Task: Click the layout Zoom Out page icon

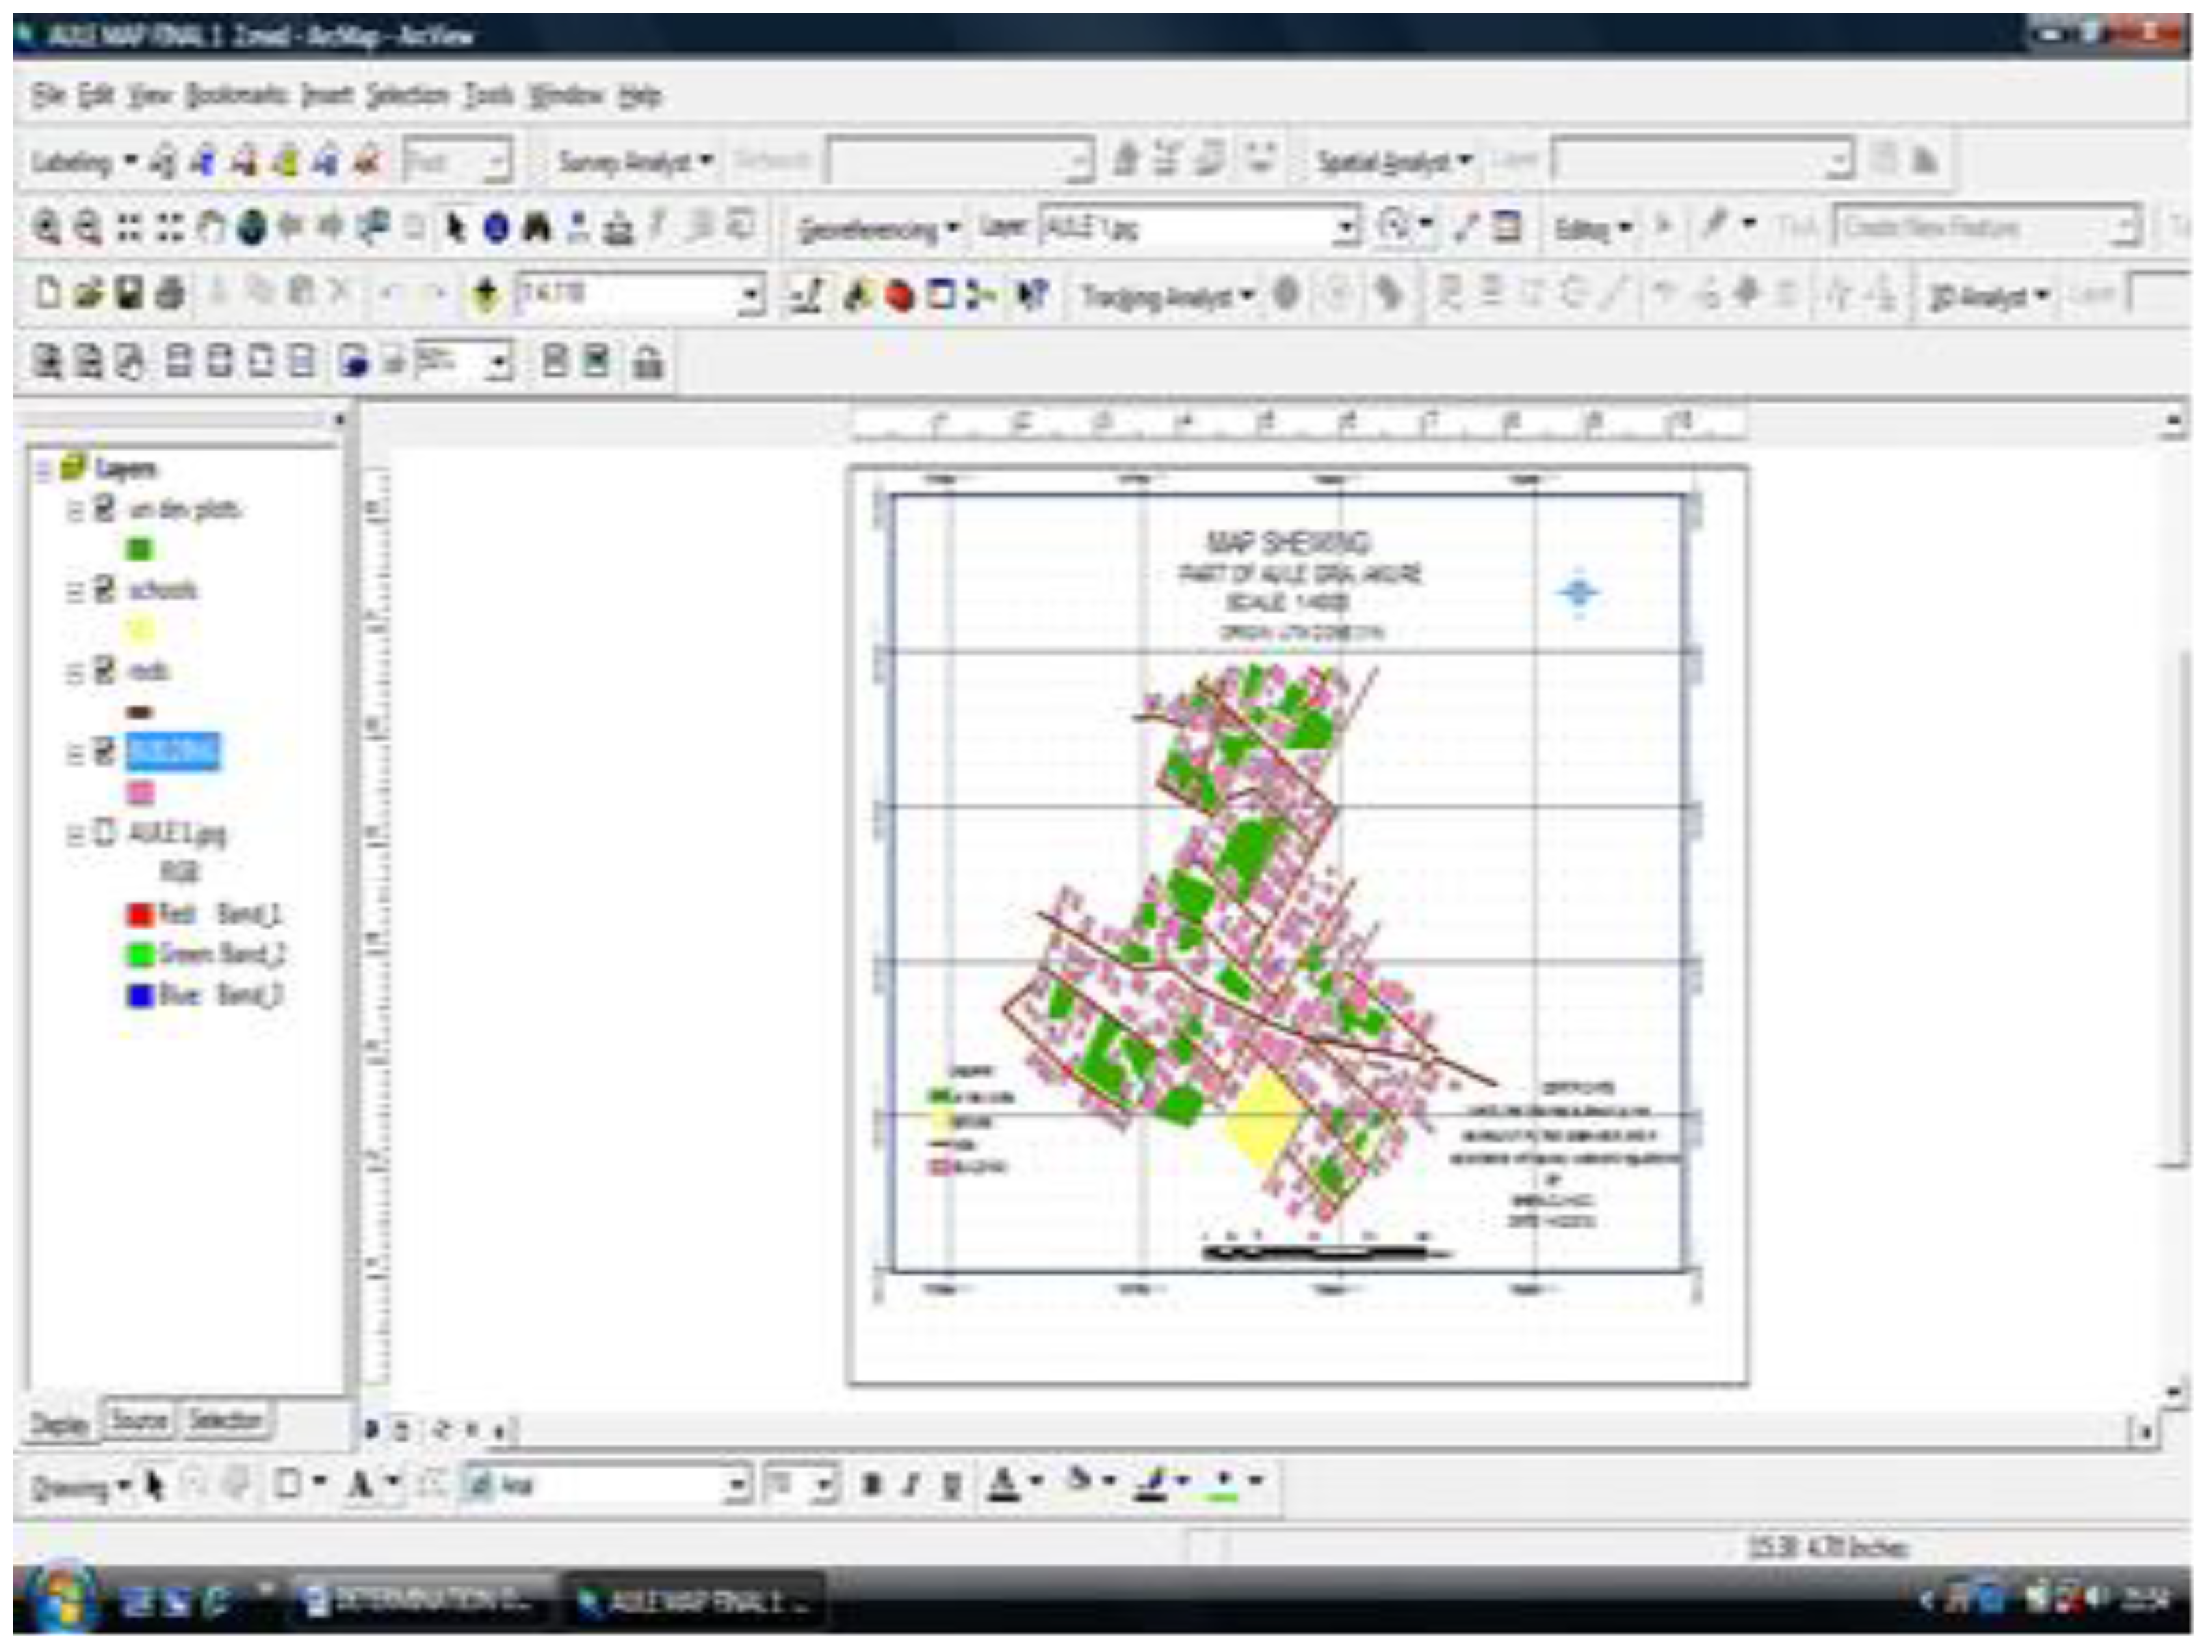Action: pyautogui.click(x=89, y=361)
